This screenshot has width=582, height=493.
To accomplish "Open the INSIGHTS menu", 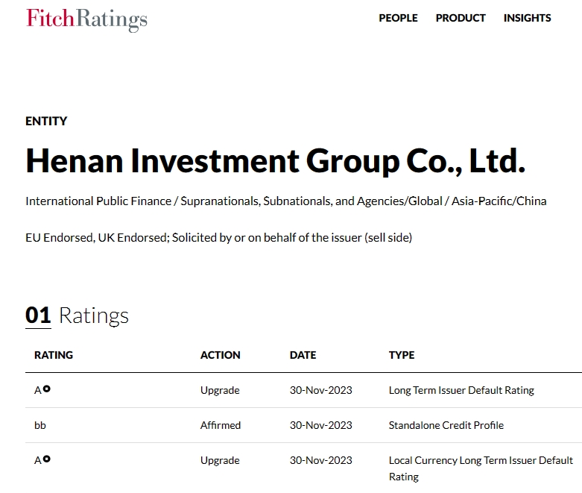I will [x=527, y=18].
